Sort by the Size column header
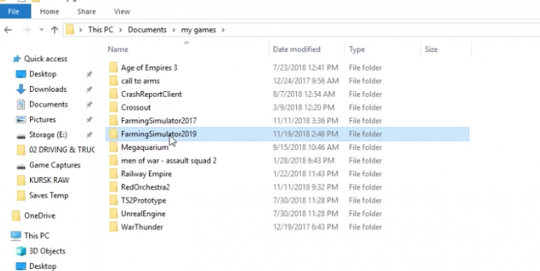Image resolution: width=540 pixels, height=271 pixels. [431, 50]
